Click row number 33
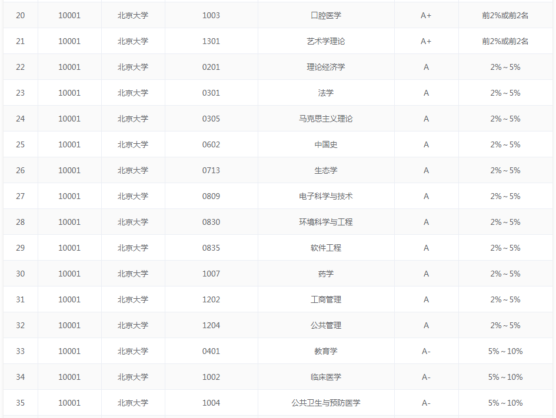Screen dimensions: 556x418 (x=20, y=352)
